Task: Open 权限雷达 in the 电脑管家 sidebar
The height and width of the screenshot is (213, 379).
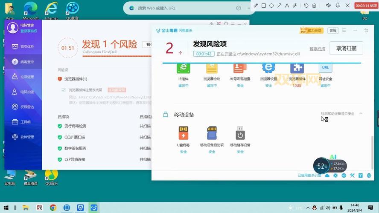Action: click(23, 107)
